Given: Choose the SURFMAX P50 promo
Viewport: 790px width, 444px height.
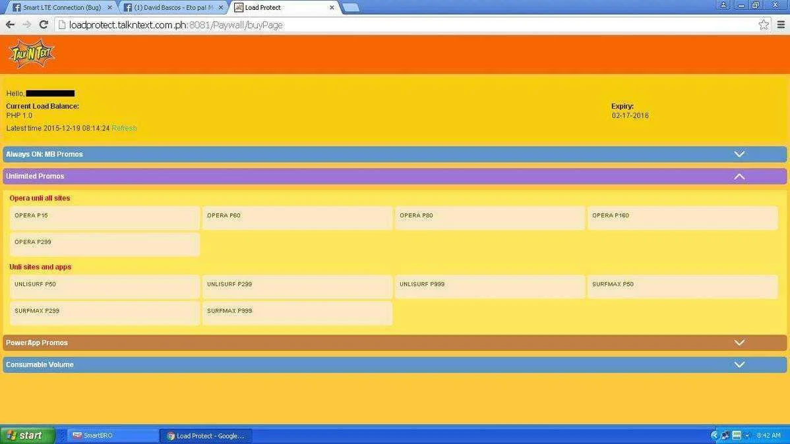Looking at the screenshot, I should [x=683, y=287].
